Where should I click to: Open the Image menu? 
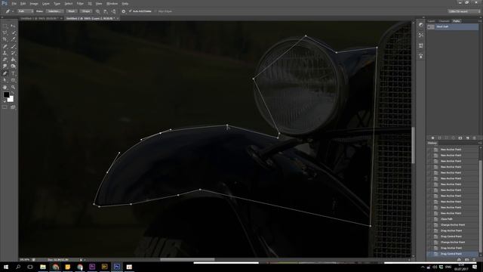(34, 4)
